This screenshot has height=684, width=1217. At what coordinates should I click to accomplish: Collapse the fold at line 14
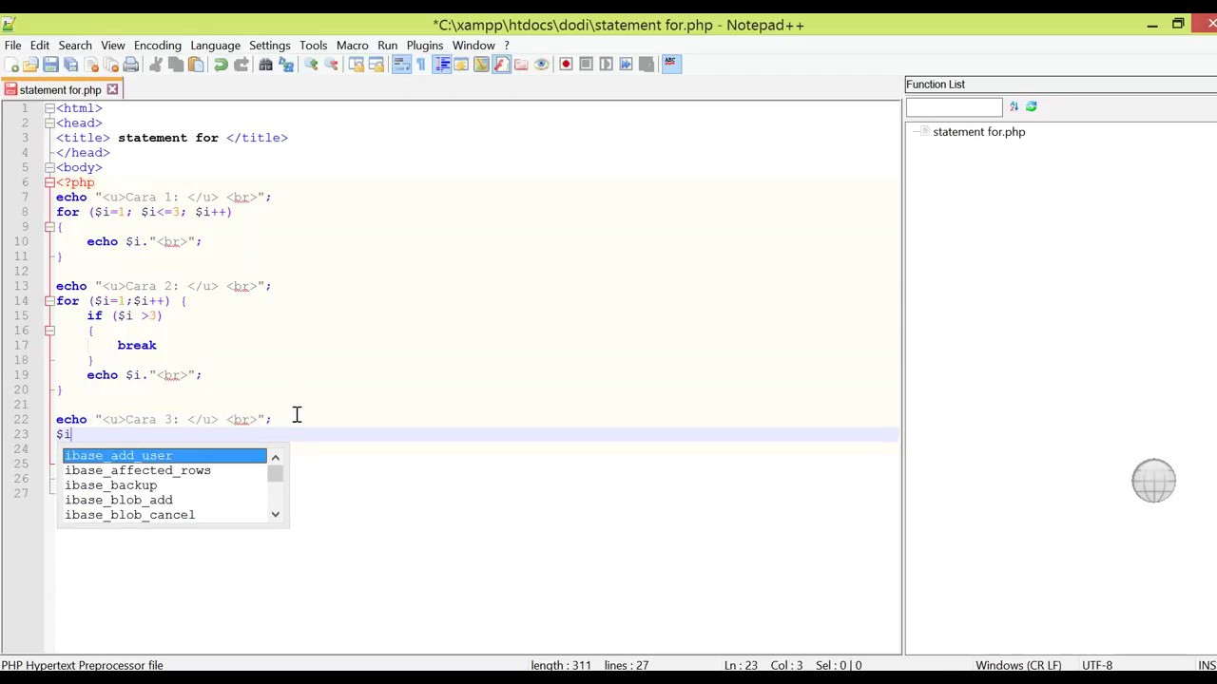coord(49,301)
